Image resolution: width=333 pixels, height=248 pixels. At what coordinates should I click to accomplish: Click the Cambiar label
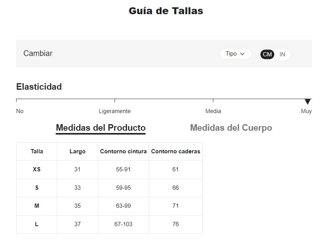(x=38, y=53)
